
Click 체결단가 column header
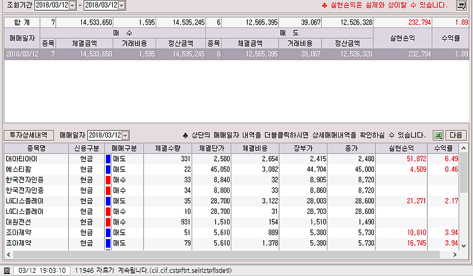212,148
